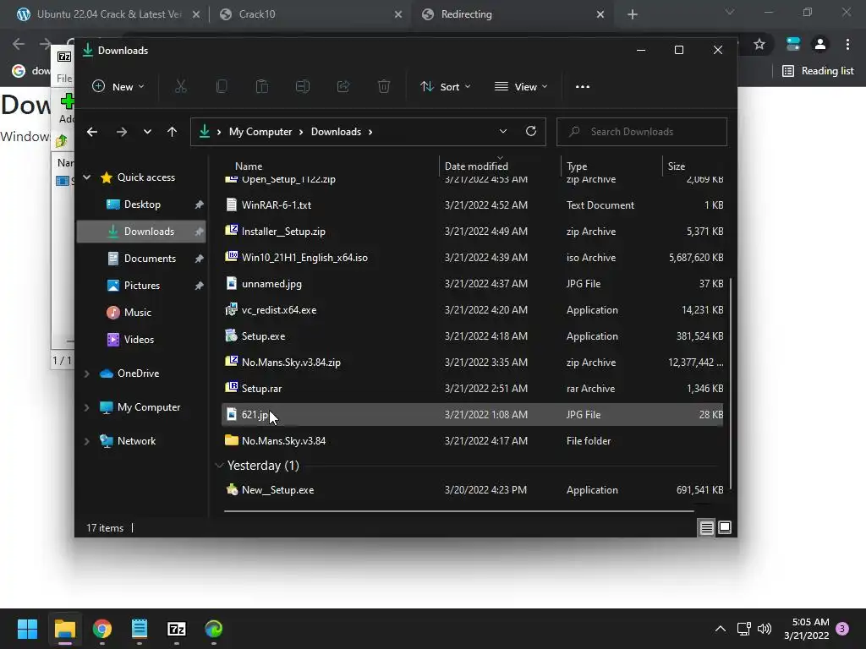Select No.Mans.Sky.v3.84.zip file

coord(472,363)
